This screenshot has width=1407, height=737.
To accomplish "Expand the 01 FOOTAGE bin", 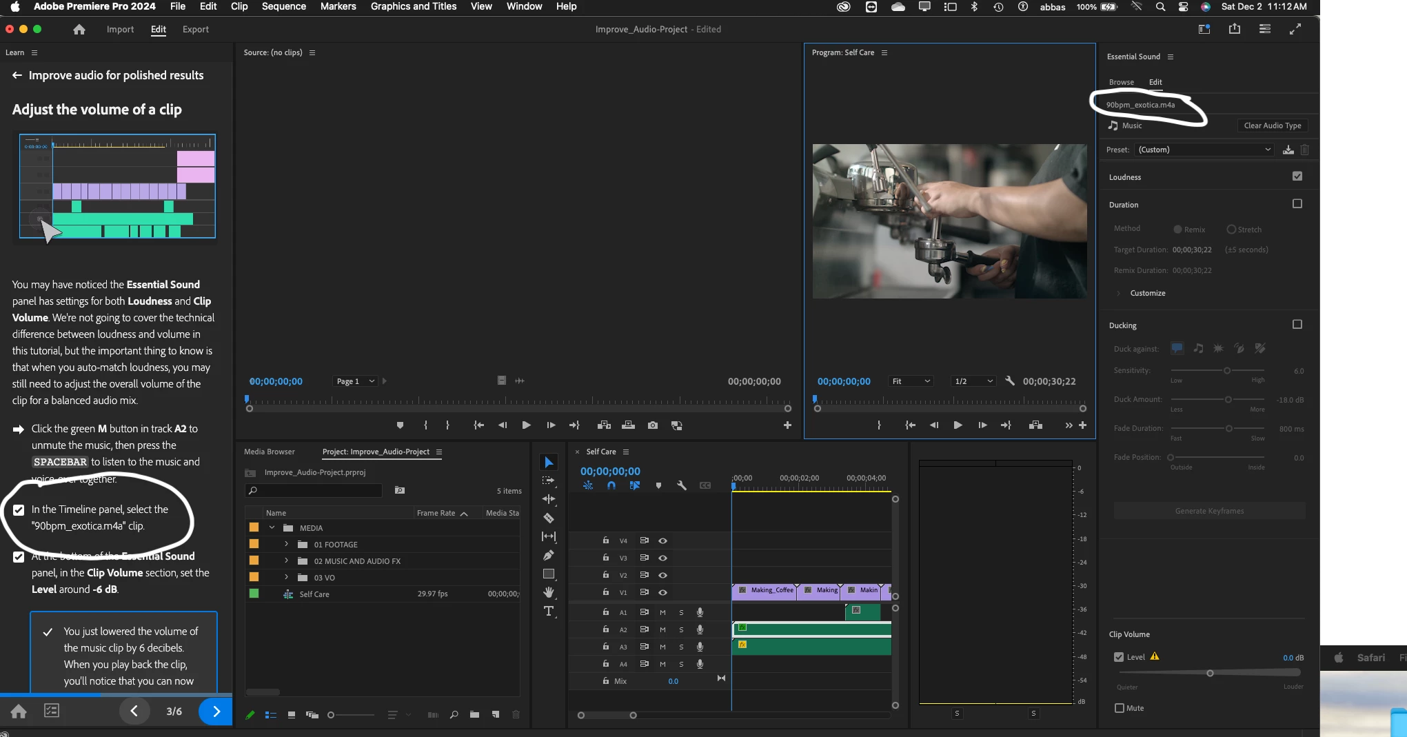I will pos(286,545).
